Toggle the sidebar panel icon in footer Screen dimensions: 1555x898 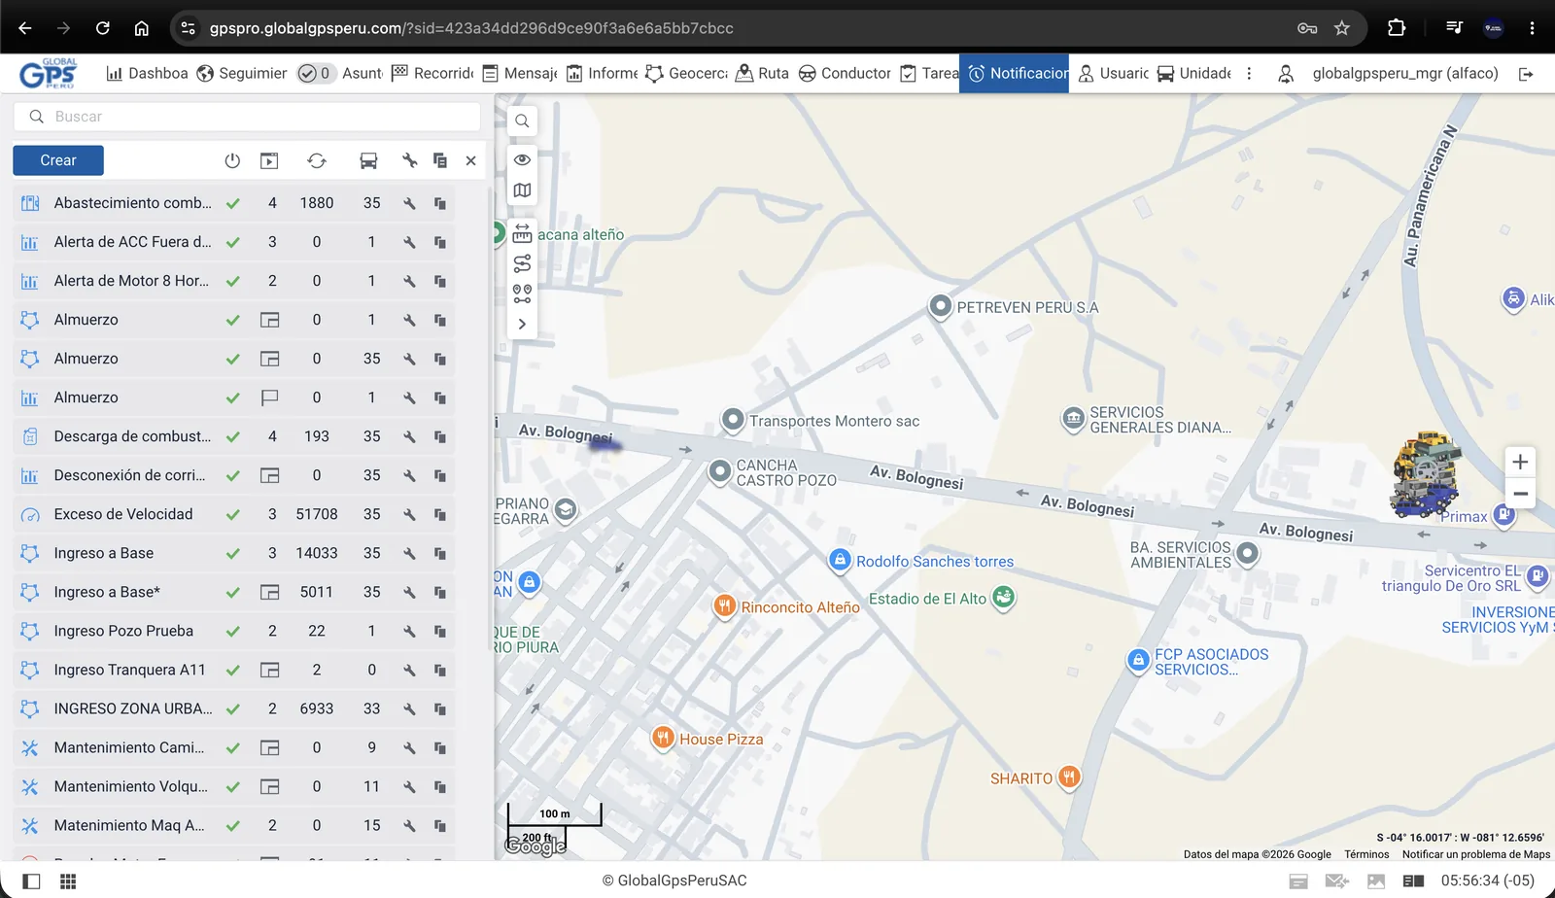point(31,881)
